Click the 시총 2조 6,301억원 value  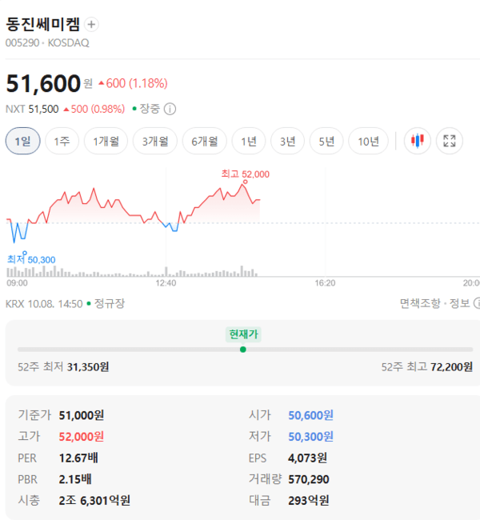click(94, 501)
